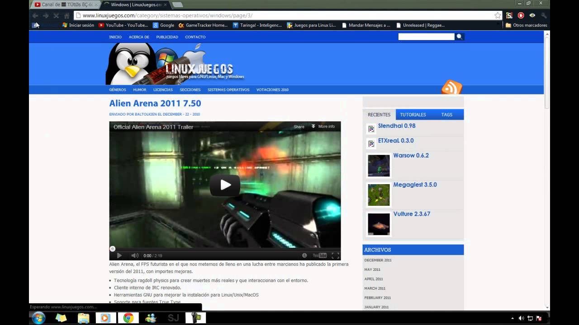579x325 pixels.
Task: Open the SISTEMAS OPERATIVOS menu
Action: pos(228,90)
